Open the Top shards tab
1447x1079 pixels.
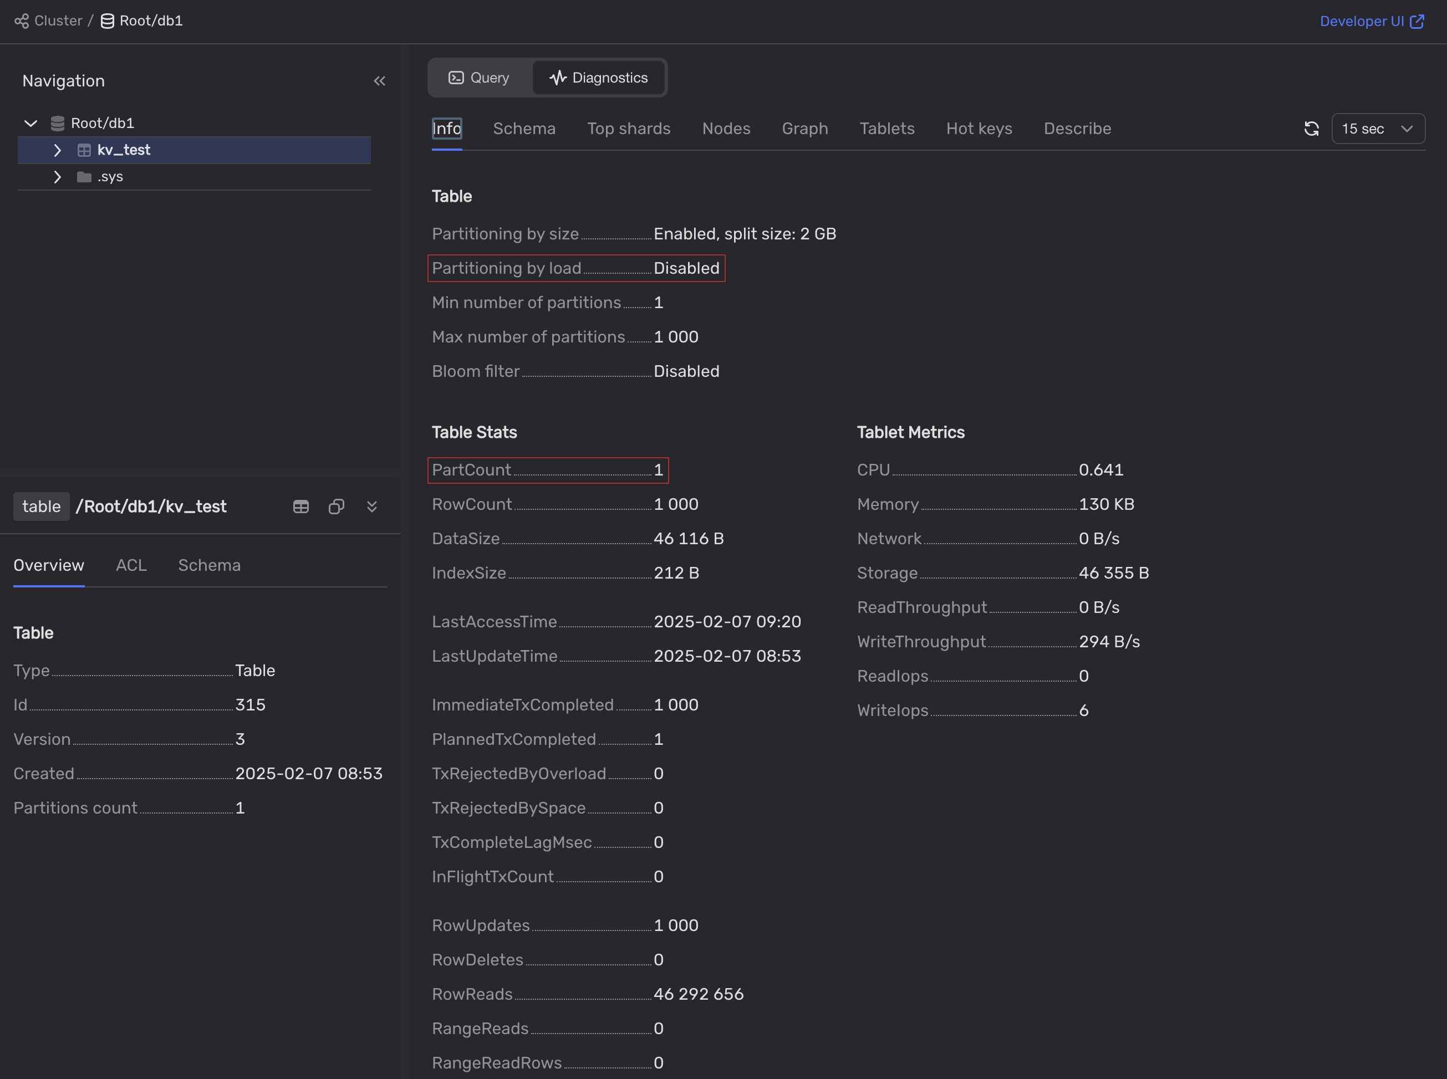[x=629, y=129]
